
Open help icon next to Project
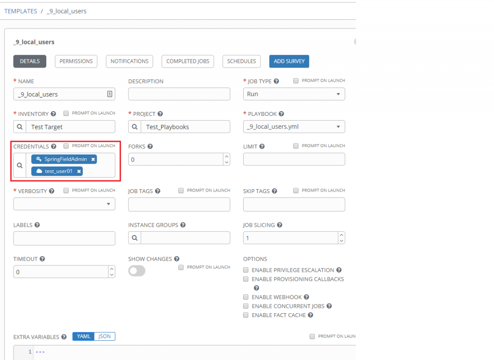tap(160, 114)
